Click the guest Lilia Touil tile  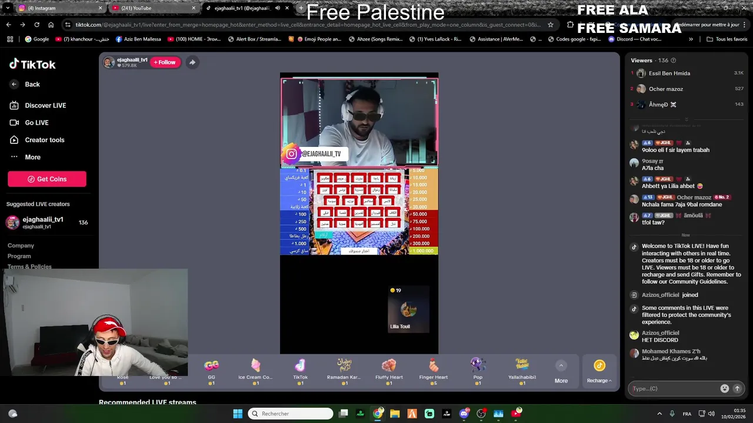coord(408,309)
